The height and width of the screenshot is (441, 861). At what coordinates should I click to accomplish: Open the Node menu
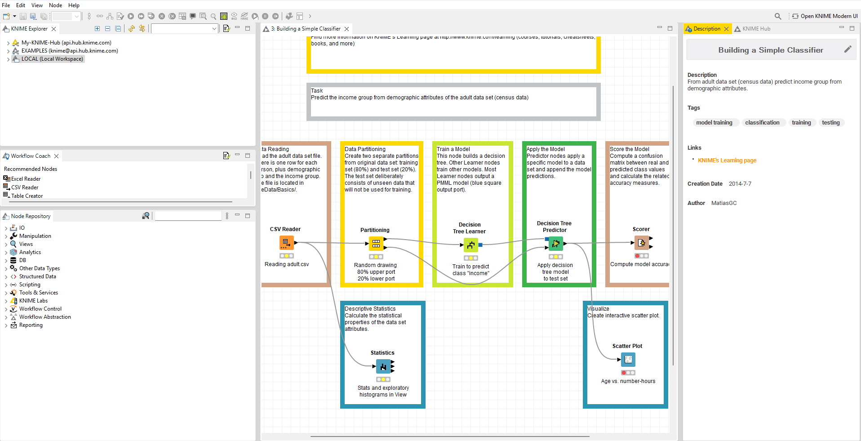click(56, 5)
